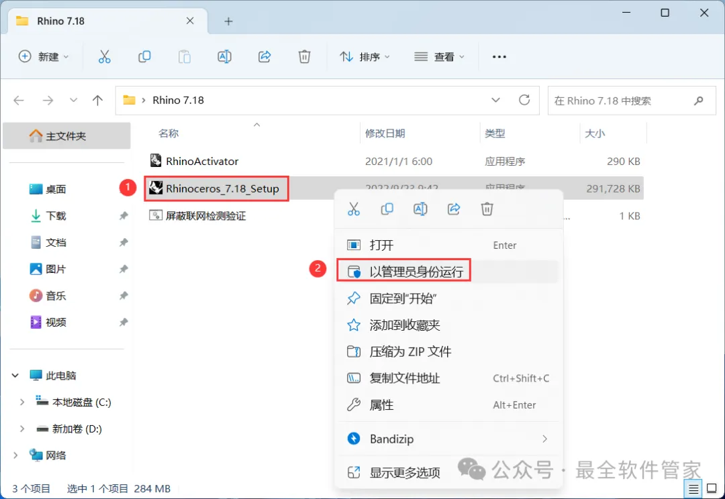Sort by the 大小 column header
The height and width of the screenshot is (499, 725).
click(595, 133)
